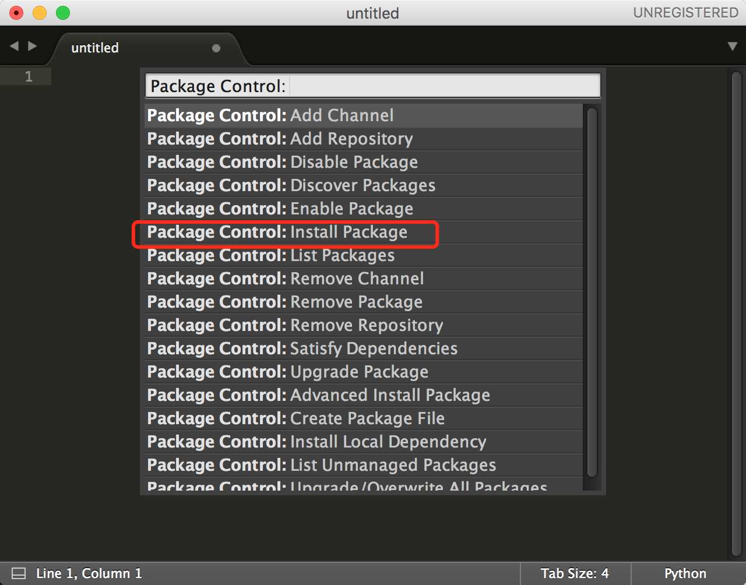Viewport: 746px width, 585px height.
Task: Pick Package Control: Upgrade Package
Action: (364, 372)
